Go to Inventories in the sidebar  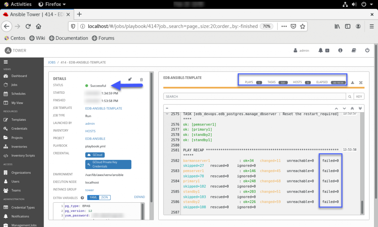point(19,147)
